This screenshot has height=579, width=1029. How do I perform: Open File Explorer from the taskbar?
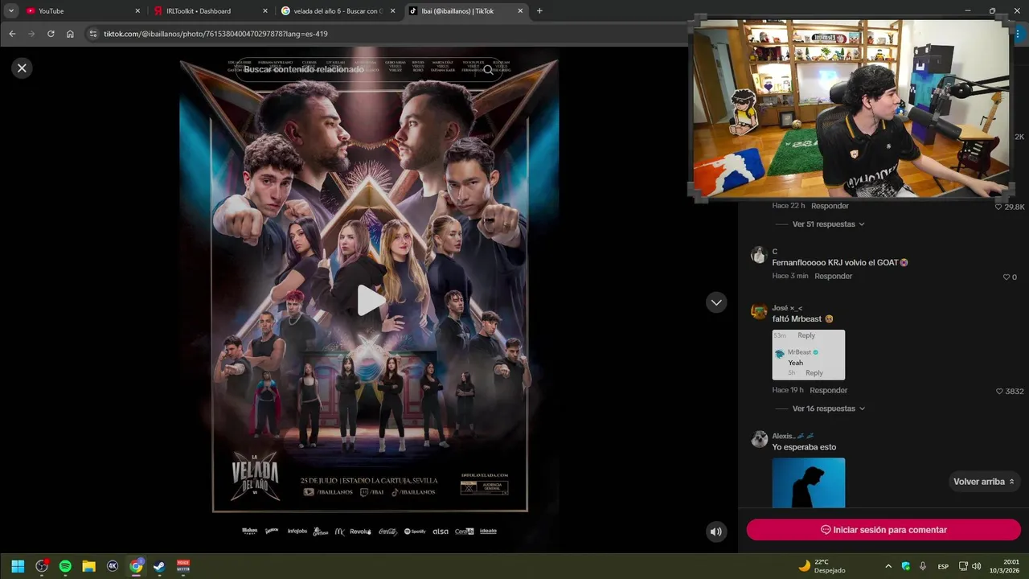(x=89, y=566)
